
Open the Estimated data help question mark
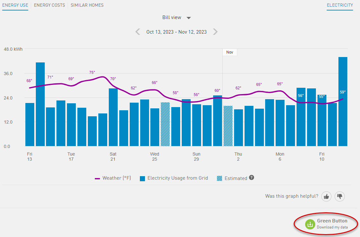(x=252, y=177)
